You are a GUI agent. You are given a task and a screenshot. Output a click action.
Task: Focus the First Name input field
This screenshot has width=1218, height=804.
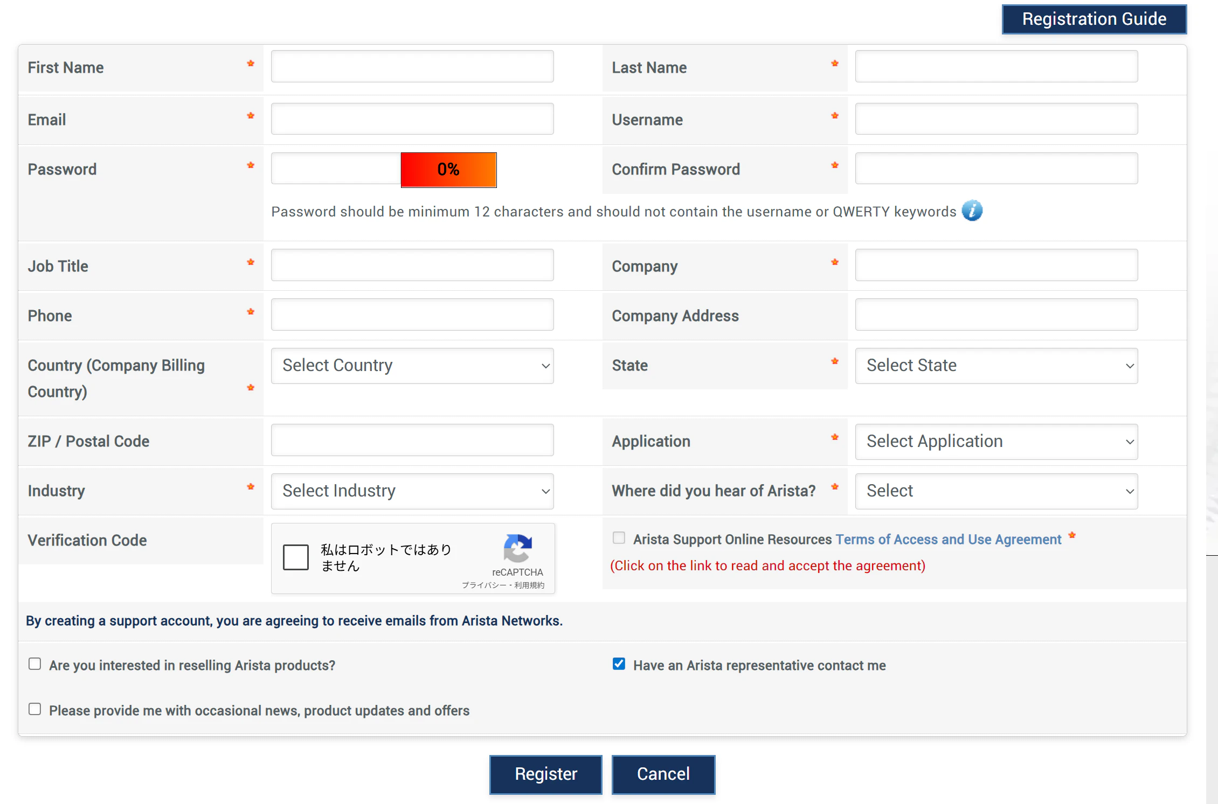coord(412,67)
